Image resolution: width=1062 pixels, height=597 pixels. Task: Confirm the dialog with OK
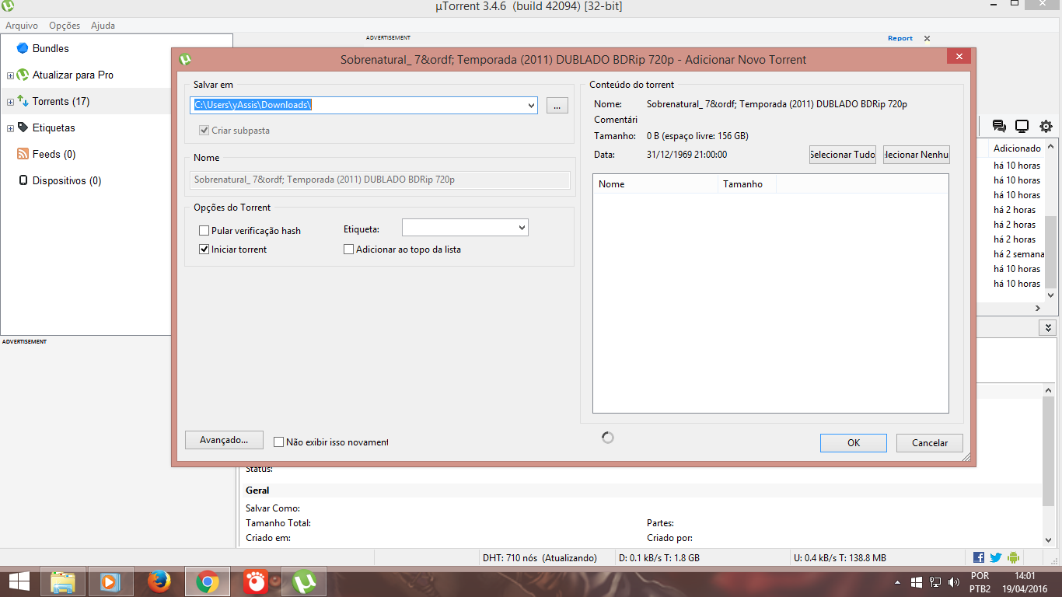[854, 443]
